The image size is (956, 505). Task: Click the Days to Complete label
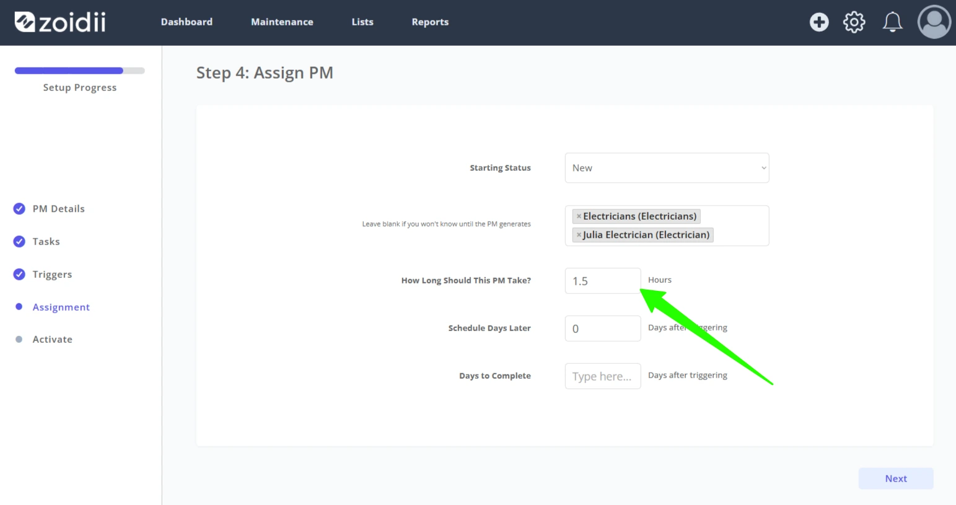coord(495,376)
